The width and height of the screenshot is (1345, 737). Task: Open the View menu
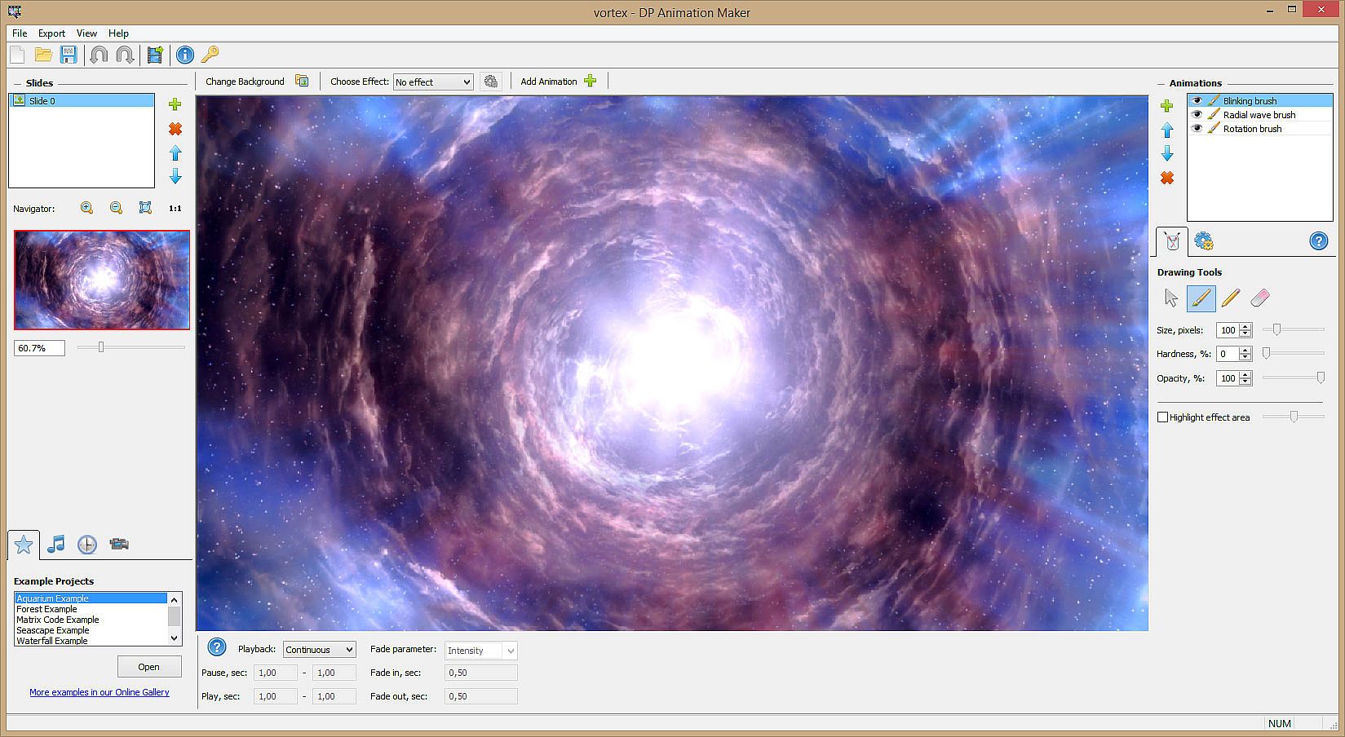(86, 33)
